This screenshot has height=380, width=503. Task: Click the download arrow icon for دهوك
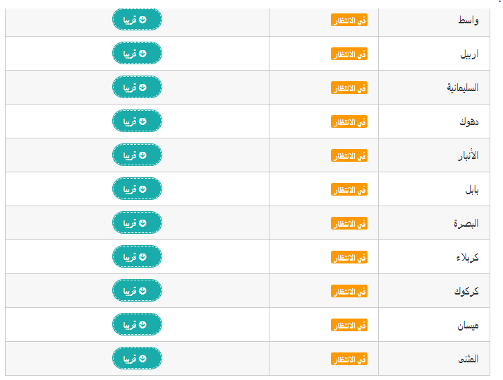coord(143,121)
